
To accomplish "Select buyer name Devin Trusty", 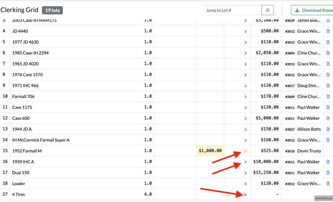I will point(309,151).
